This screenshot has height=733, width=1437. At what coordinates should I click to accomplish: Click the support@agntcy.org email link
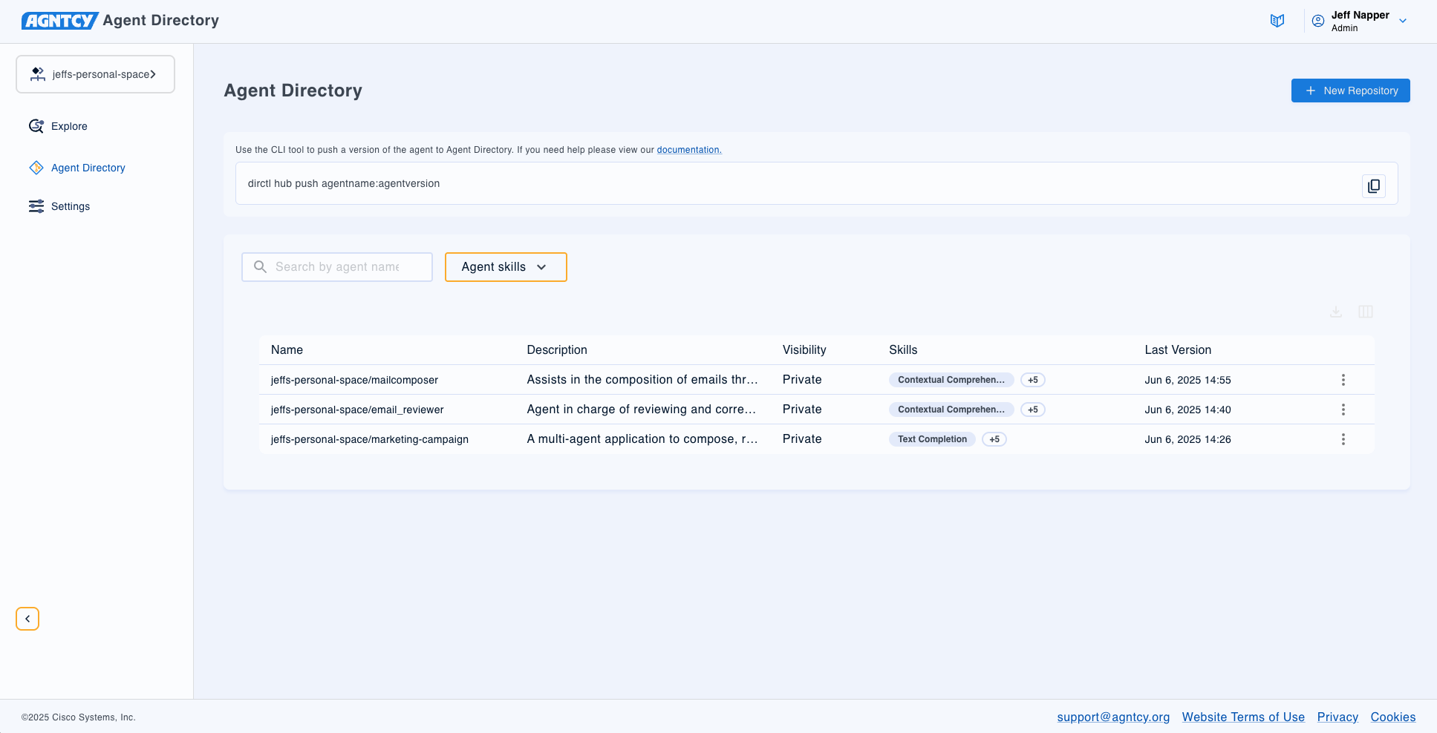point(1113,717)
